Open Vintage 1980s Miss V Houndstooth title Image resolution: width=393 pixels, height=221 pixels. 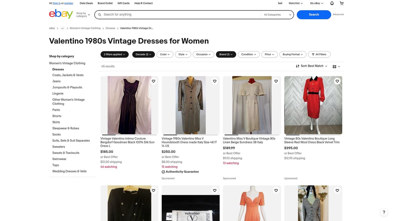pos(189,142)
